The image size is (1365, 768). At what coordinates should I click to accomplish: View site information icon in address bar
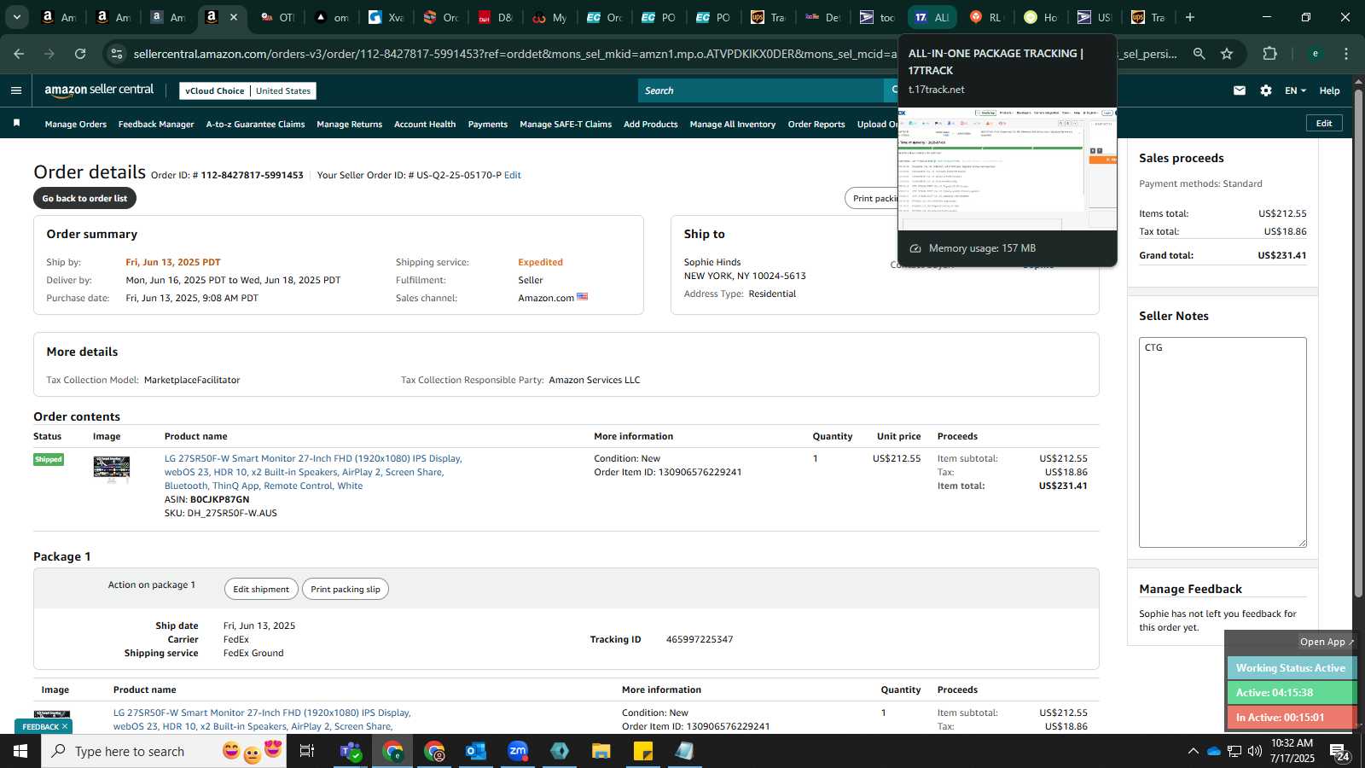[117, 54]
